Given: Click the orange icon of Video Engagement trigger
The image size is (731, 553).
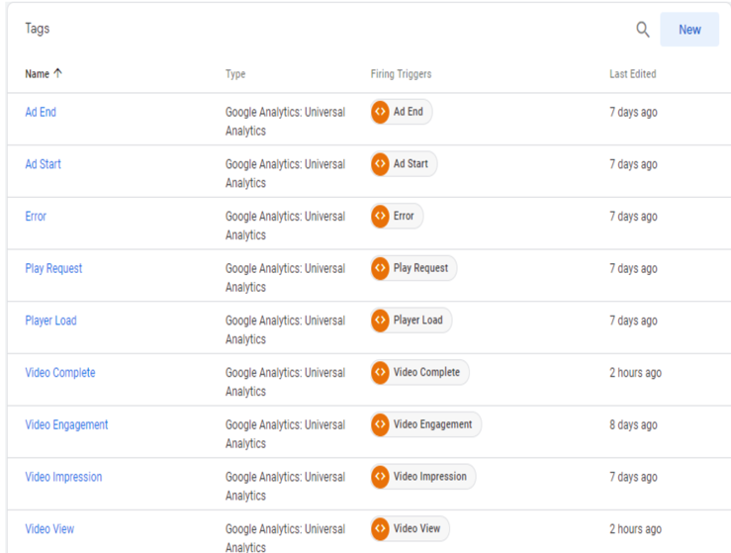Looking at the screenshot, I should click(x=381, y=424).
